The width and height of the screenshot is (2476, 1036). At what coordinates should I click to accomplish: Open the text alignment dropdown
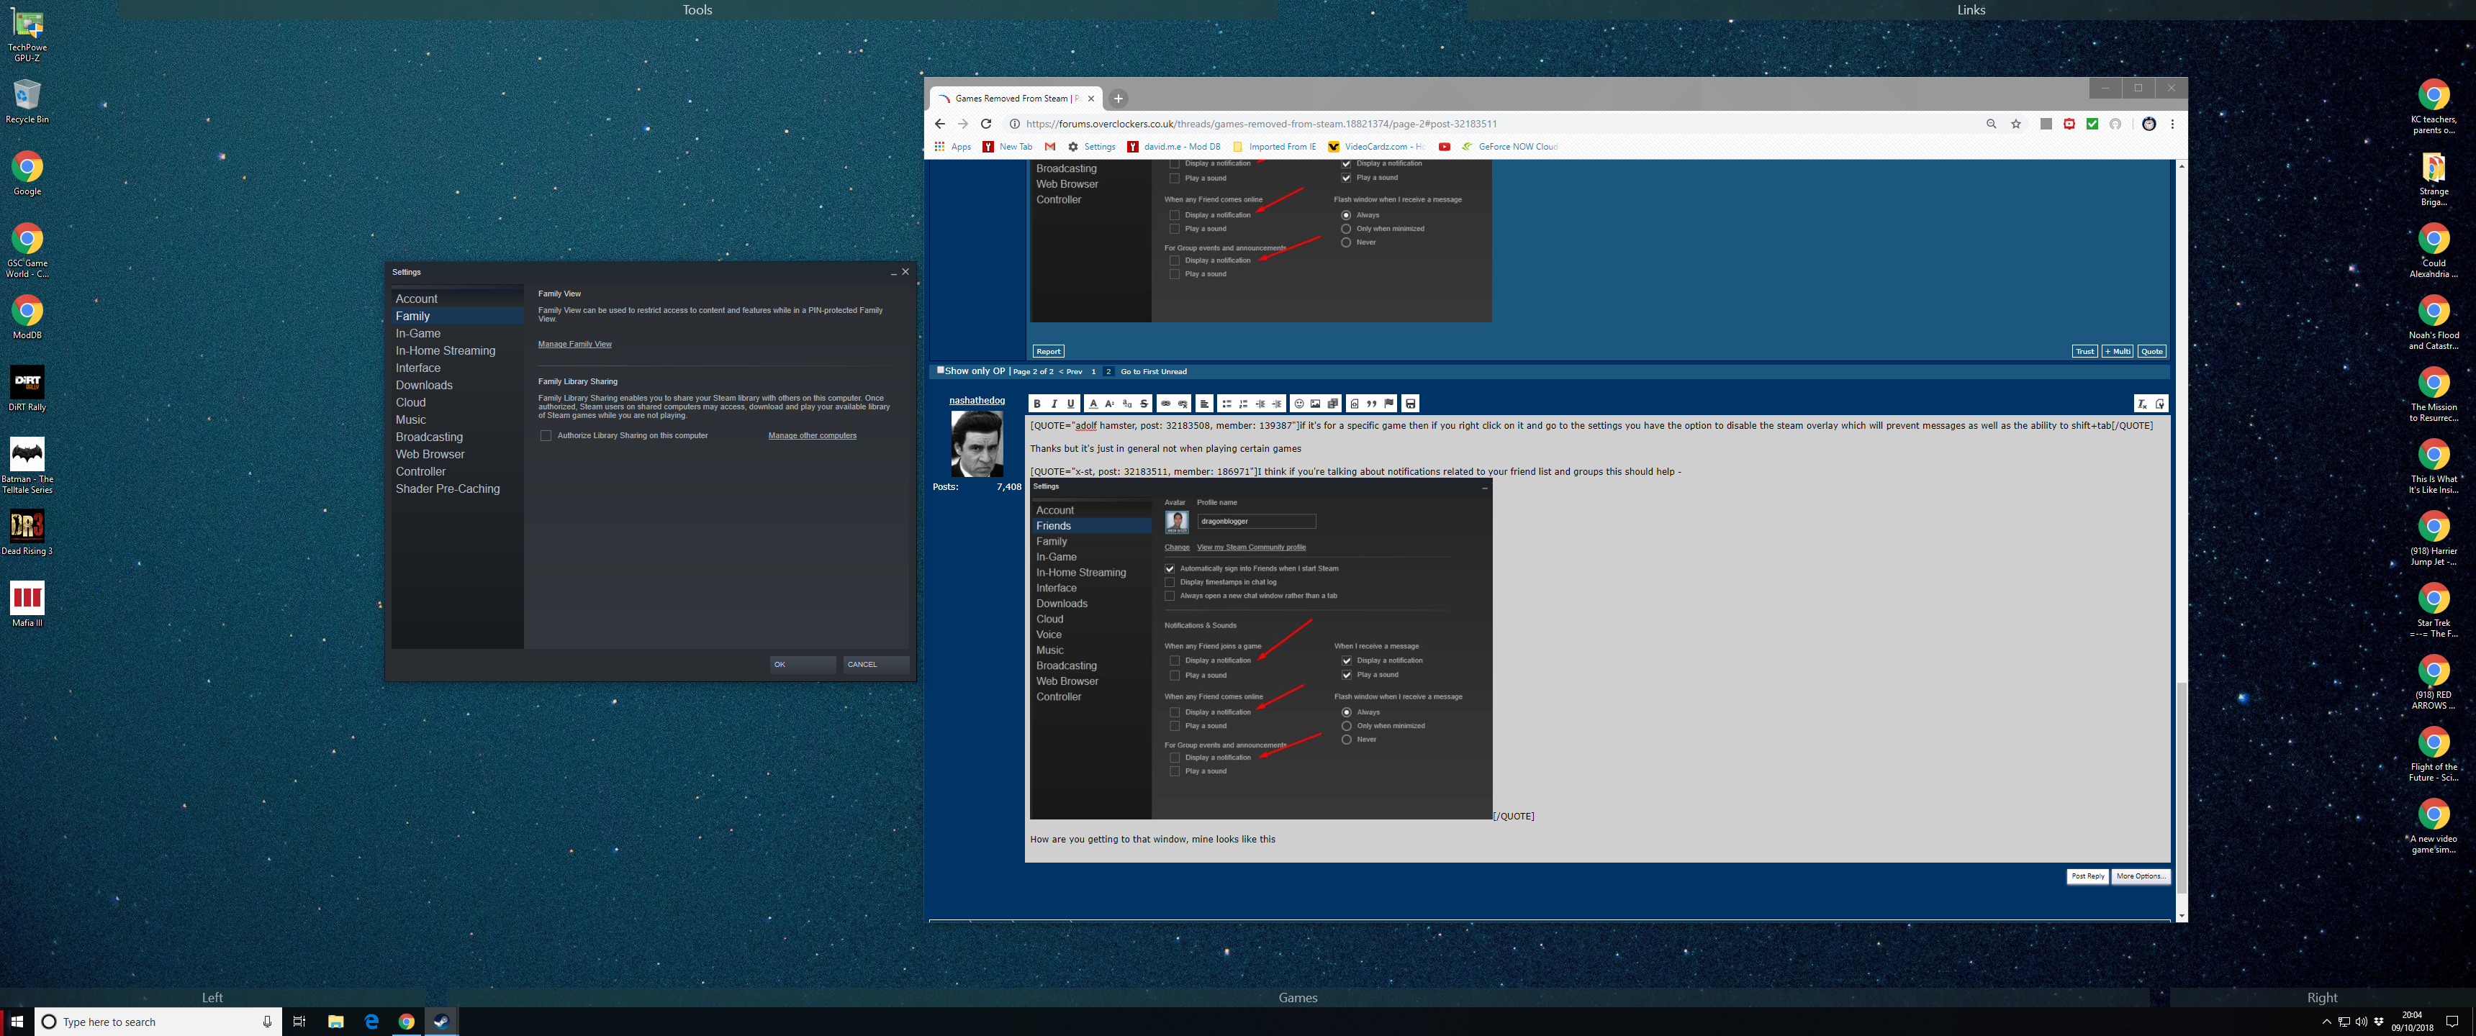pos(1204,404)
